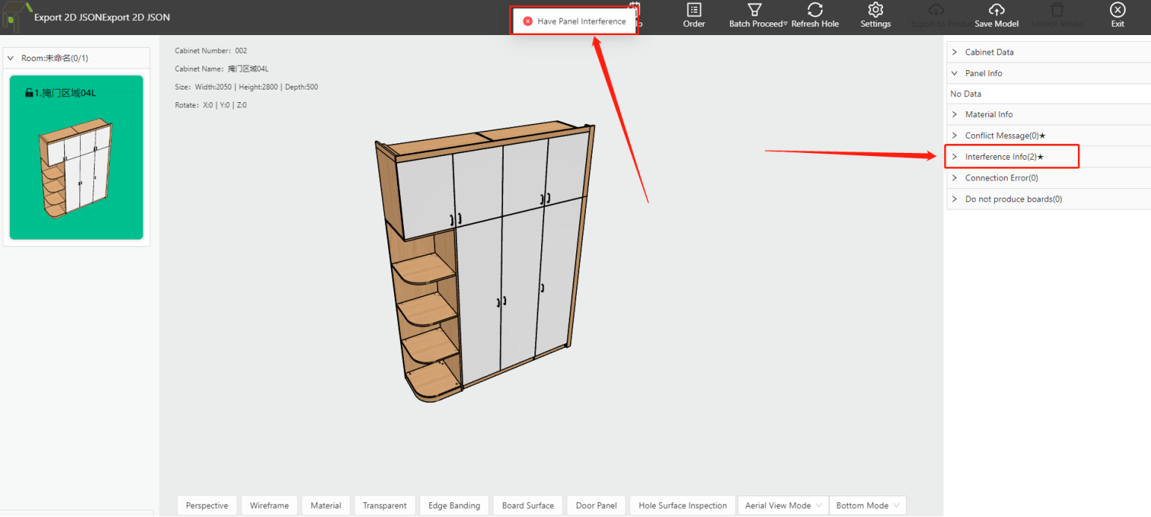Click the Perspective view button

coord(207,506)
